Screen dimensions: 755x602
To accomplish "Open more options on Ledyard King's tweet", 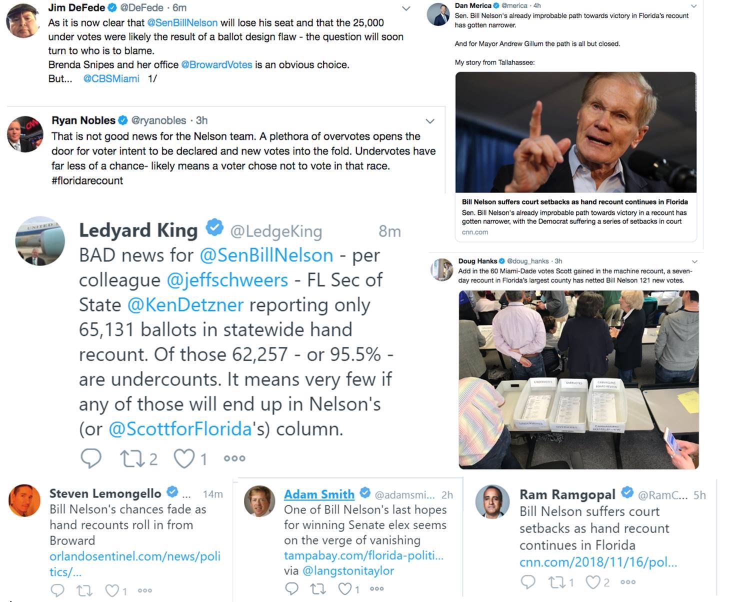I will pos(234,458).
